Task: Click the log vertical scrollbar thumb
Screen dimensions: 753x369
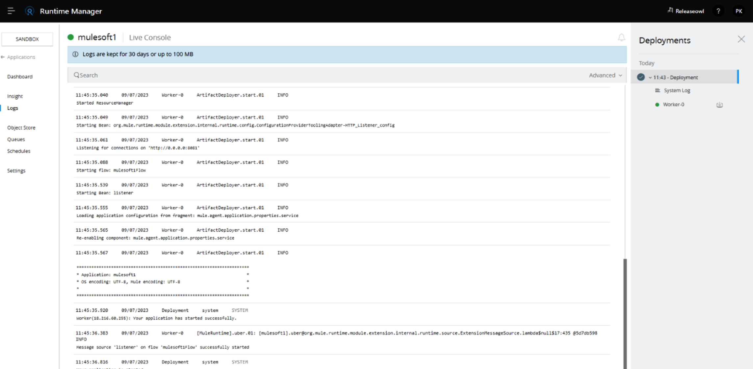Action: click(625, 313)
